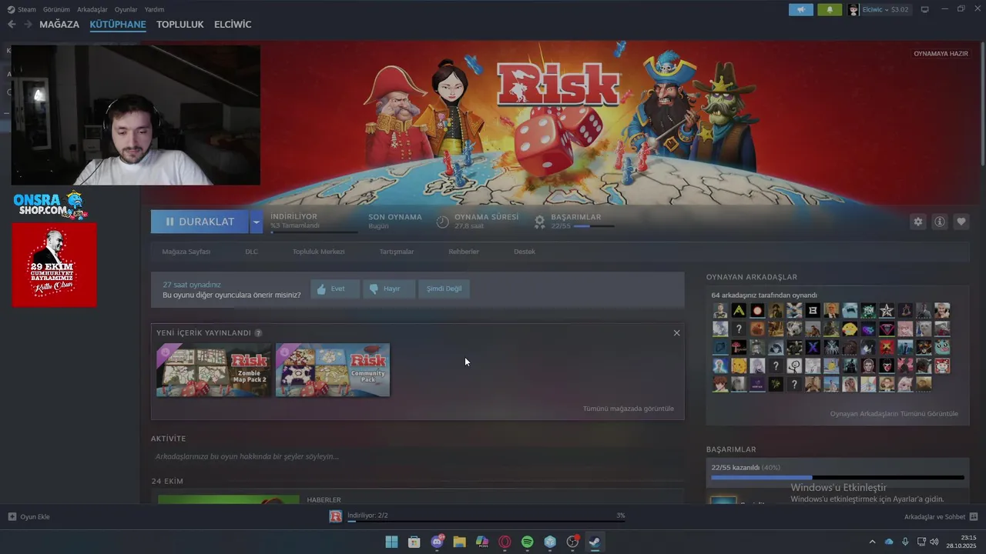View Tümünü mağazada görüntüle link
This screenshot has width=986, height=554.
pyautogui.click(x=629, y=409)
